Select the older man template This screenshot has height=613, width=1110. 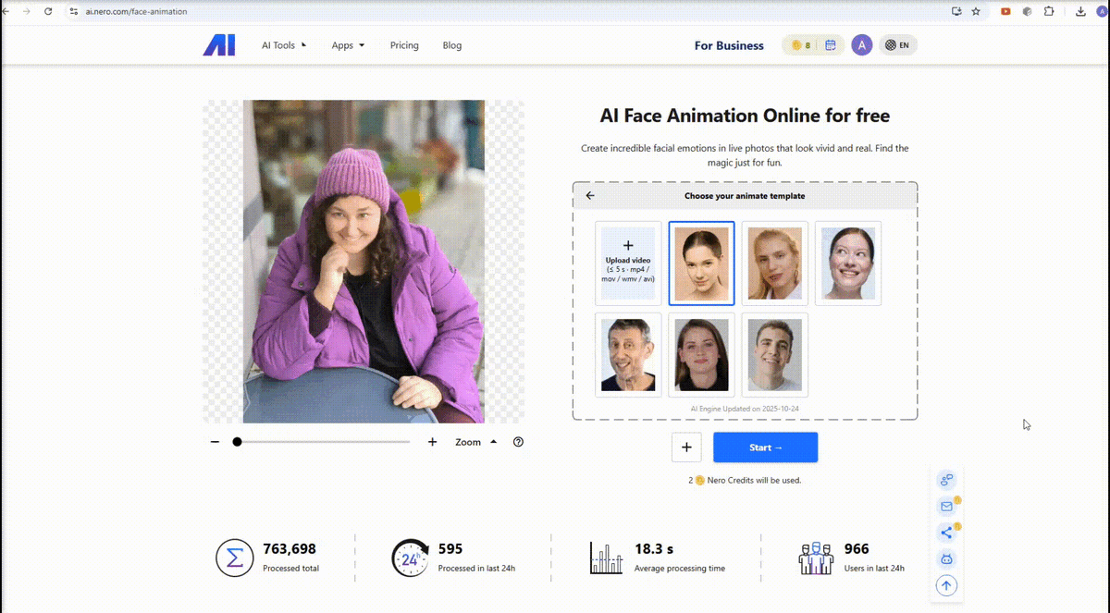pyautogui.click(x=628, y=355)
